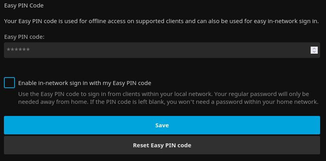Focus the masked asterisk placeholder in the PIN field

point(18,50)
